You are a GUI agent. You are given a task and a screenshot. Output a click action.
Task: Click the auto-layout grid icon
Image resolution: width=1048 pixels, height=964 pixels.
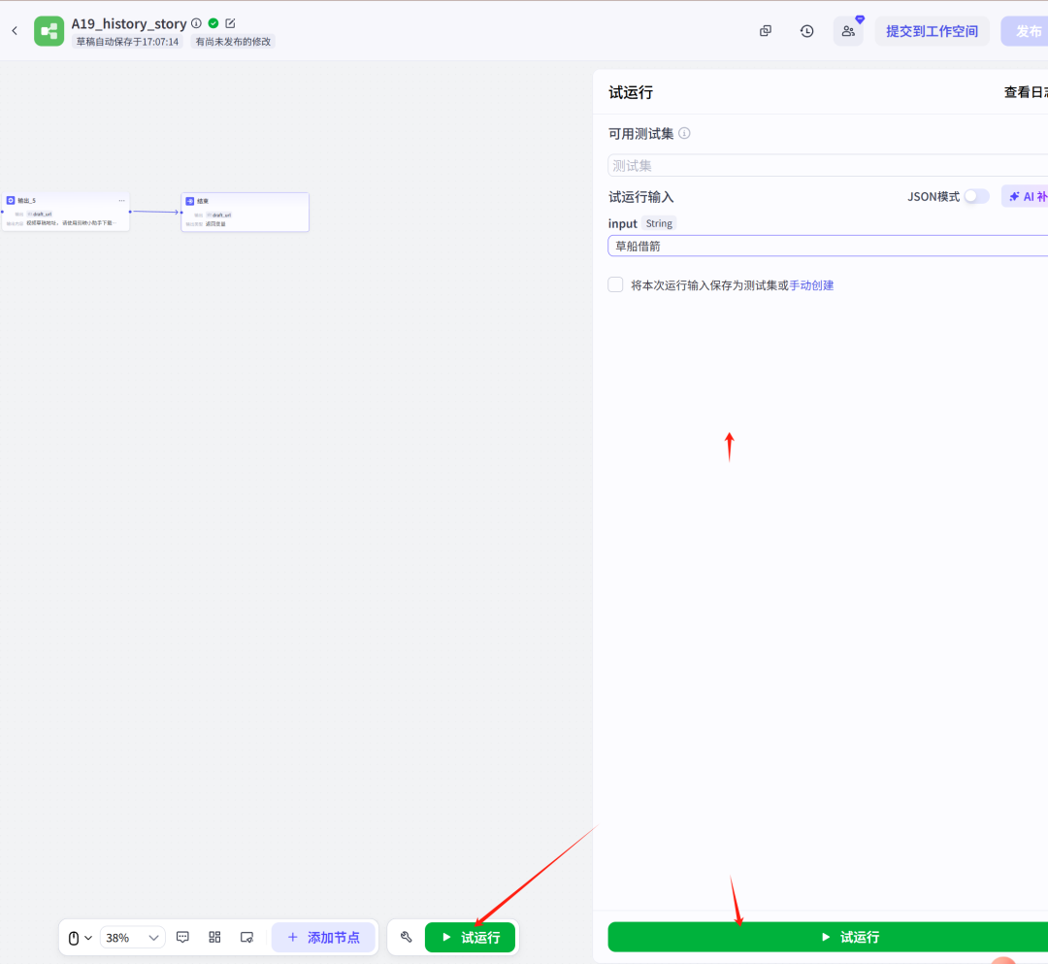click(214, 937)
